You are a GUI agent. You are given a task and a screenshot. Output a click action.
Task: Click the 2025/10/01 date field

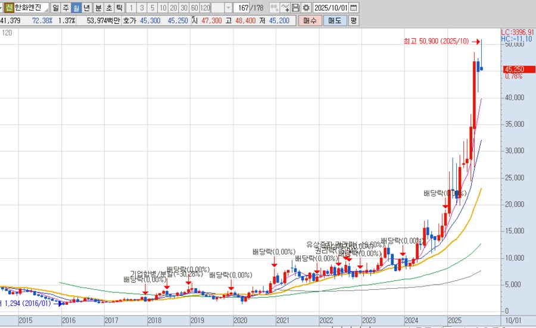[331, 8]
